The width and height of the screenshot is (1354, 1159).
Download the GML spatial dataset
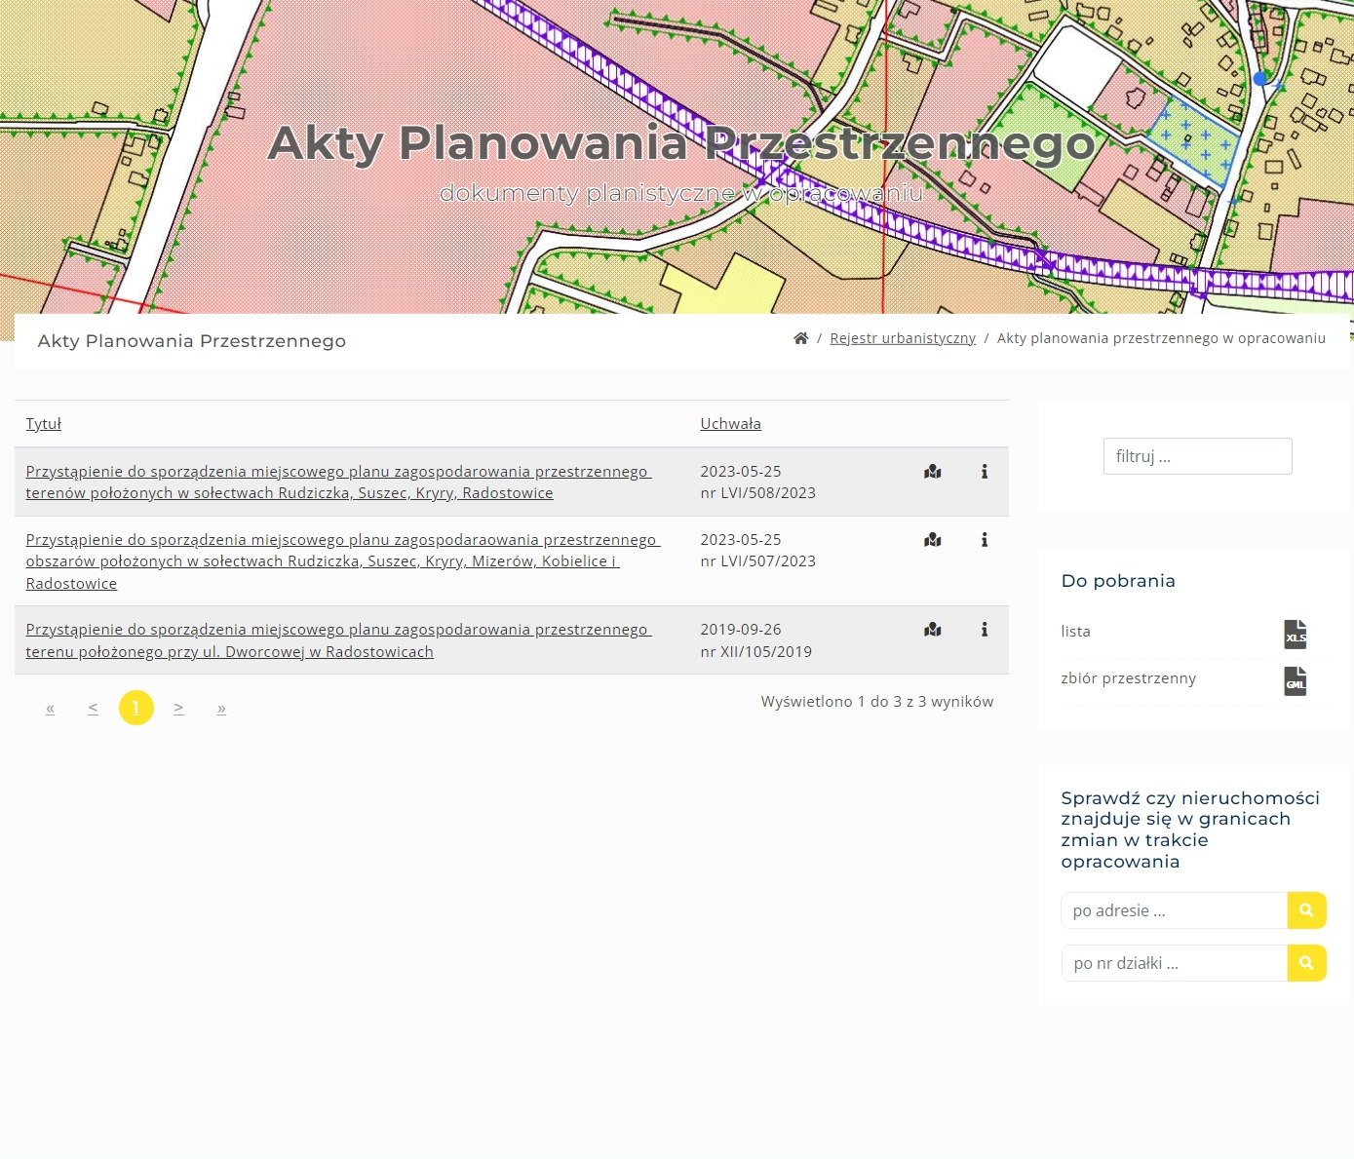pyautogui.click(x=1295, y=681)
